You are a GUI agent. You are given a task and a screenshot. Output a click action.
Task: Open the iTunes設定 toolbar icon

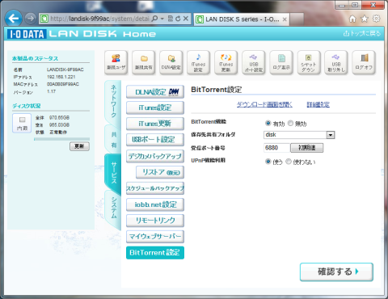pyautogui.click(x=198, y=62)
